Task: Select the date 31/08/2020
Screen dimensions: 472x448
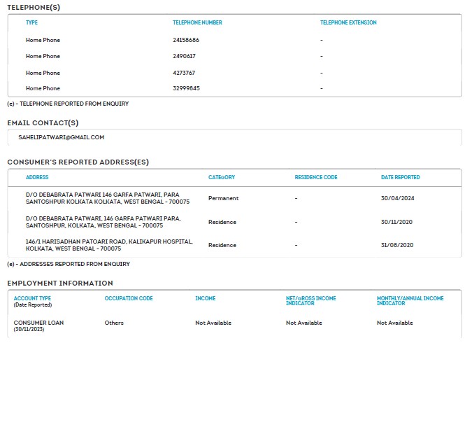Action: point(397,245)
